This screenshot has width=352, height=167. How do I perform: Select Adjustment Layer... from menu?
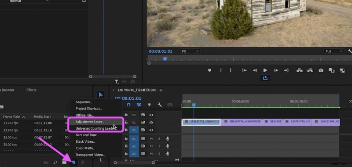(x=90, y=122)
